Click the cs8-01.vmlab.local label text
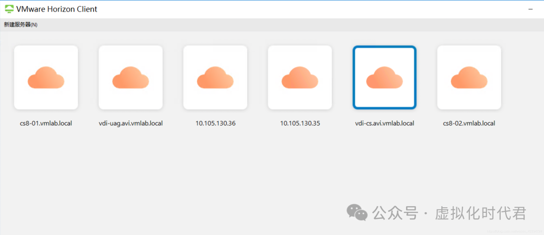This screenshot has height=235, width=544. click(x=46, y=123)
